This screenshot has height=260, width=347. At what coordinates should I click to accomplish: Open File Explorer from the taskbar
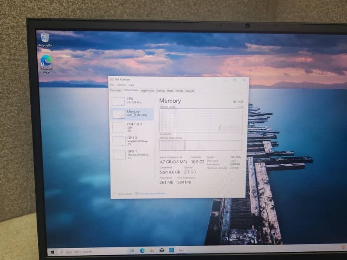pyautogui.click(x=151, y=250)
